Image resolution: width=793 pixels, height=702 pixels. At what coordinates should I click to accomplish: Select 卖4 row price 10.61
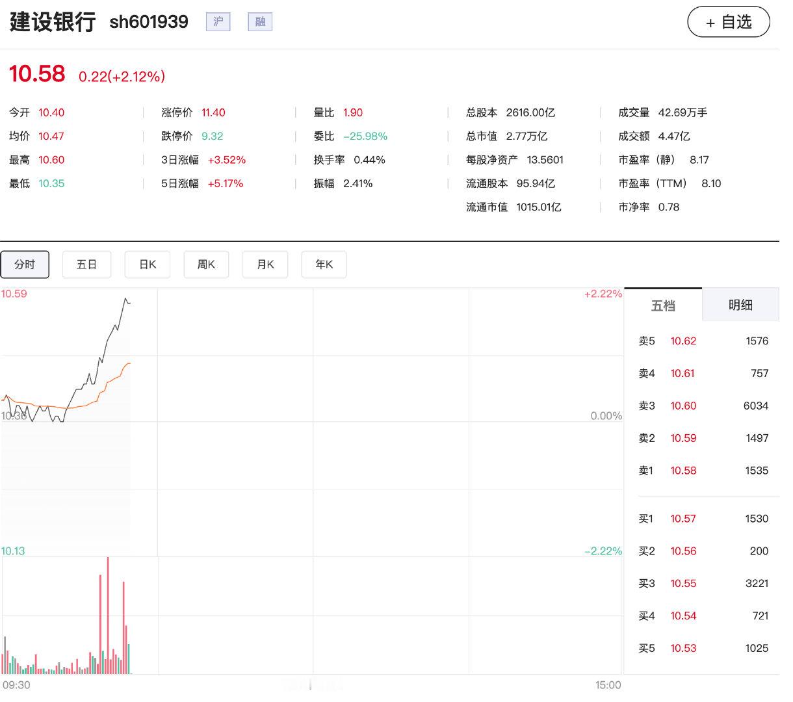click(x=682, y=373)
